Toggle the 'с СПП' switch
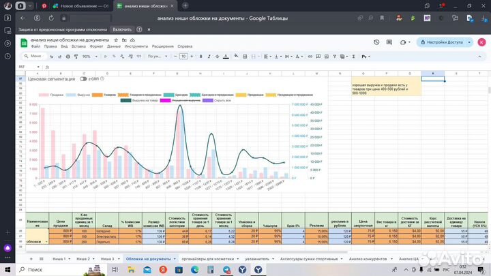Image resolution: width=491 pixels, height=276 pixels. point(83,79)
